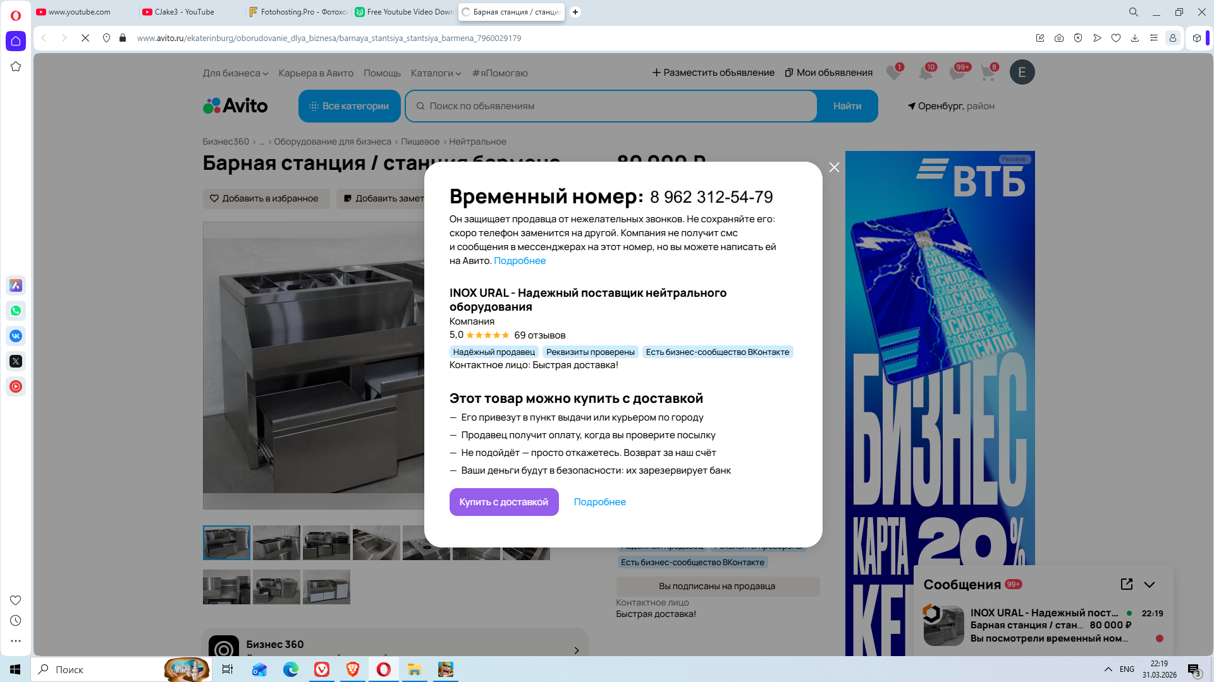1214x682 pixels.
Task: Open the INOX URAL chat conversation
Action: tap(1043, 625)
